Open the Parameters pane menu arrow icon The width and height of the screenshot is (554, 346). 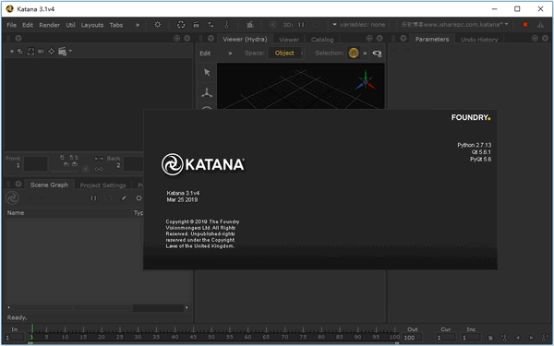pos(403,38)
